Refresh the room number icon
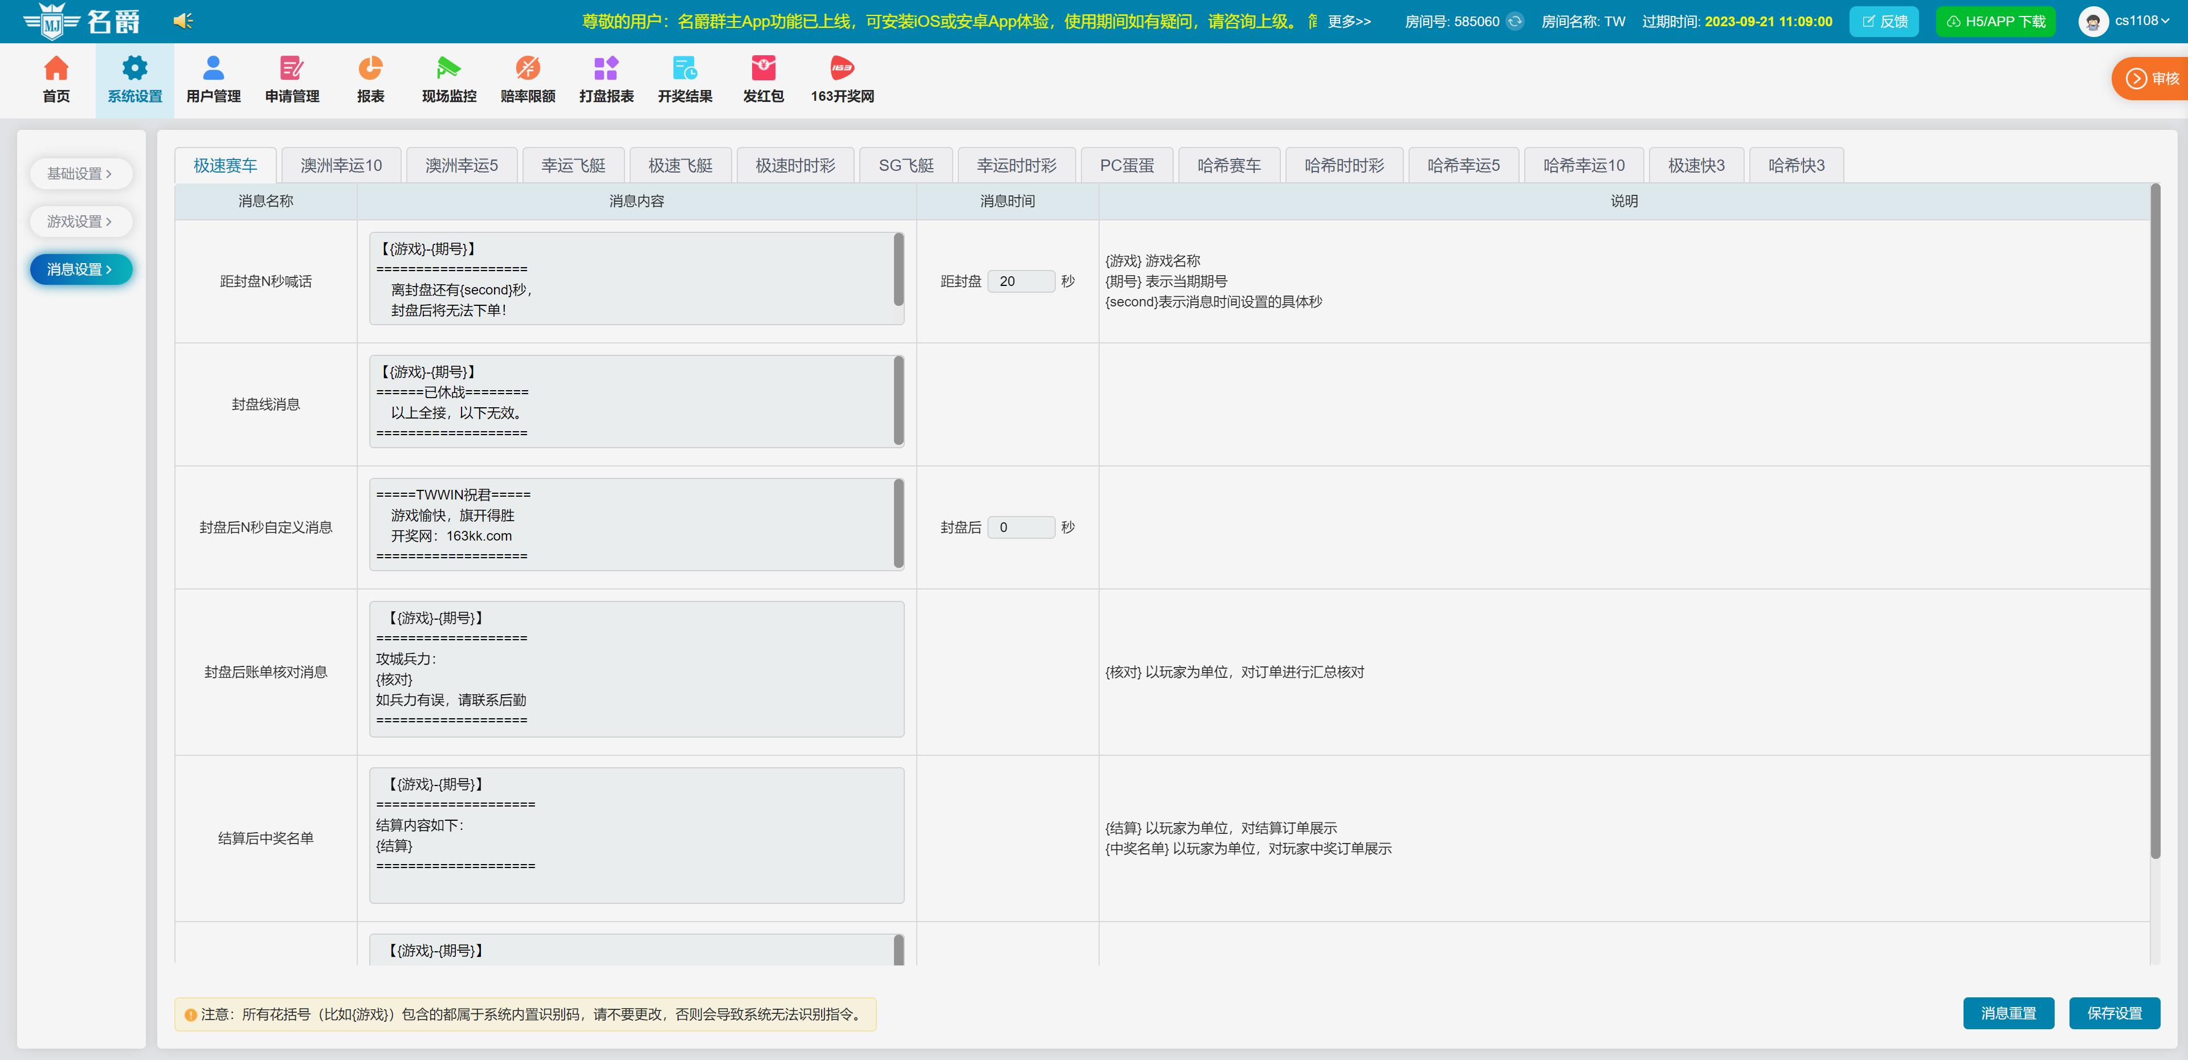 (1515, 21)
